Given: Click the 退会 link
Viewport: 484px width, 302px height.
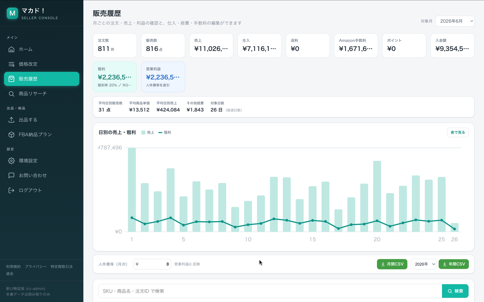Looking at the screenshot, I should pyautogui.click(x=10, y=274).
